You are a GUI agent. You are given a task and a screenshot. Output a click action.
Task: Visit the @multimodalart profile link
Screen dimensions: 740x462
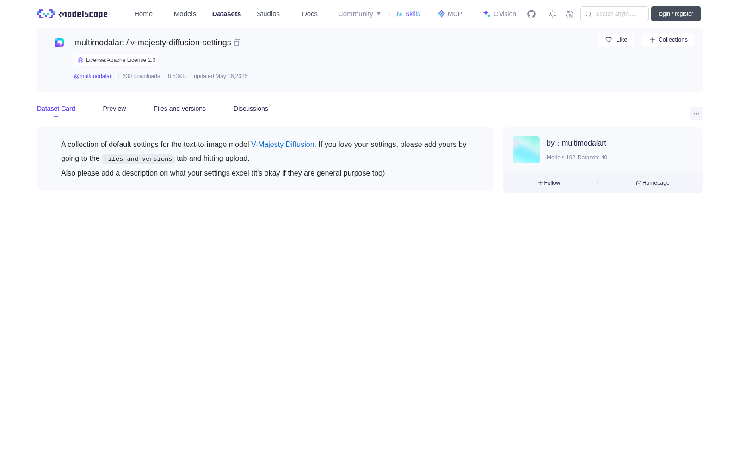[93, 76]
